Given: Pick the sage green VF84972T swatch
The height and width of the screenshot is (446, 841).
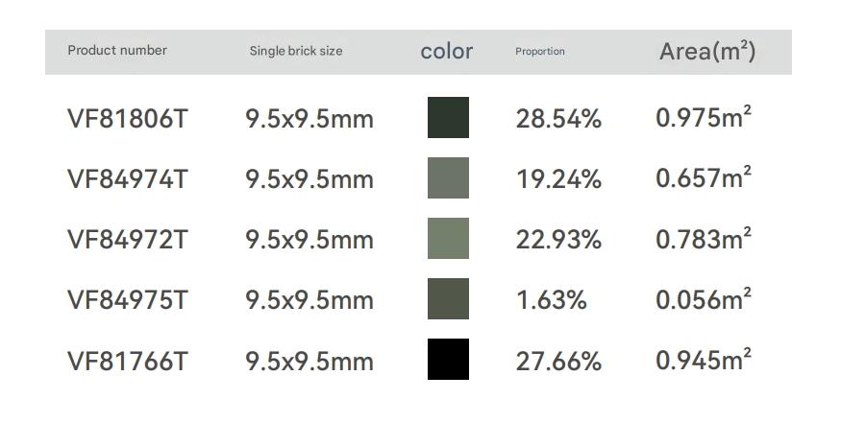Looking at the screenshot, I should (x=448, y=239).
